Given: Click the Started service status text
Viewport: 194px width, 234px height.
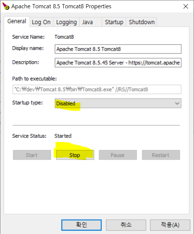Looking at the screenshot, I should pyautogui.click(x=63, y=136).
